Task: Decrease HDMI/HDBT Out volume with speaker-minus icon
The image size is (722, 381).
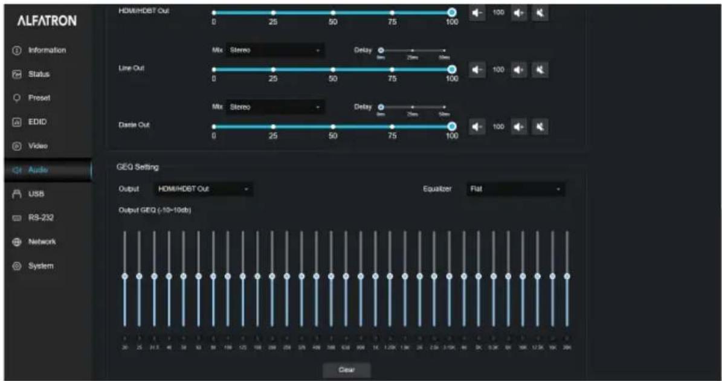Action: pyautogui.click(x=477, y=13)
